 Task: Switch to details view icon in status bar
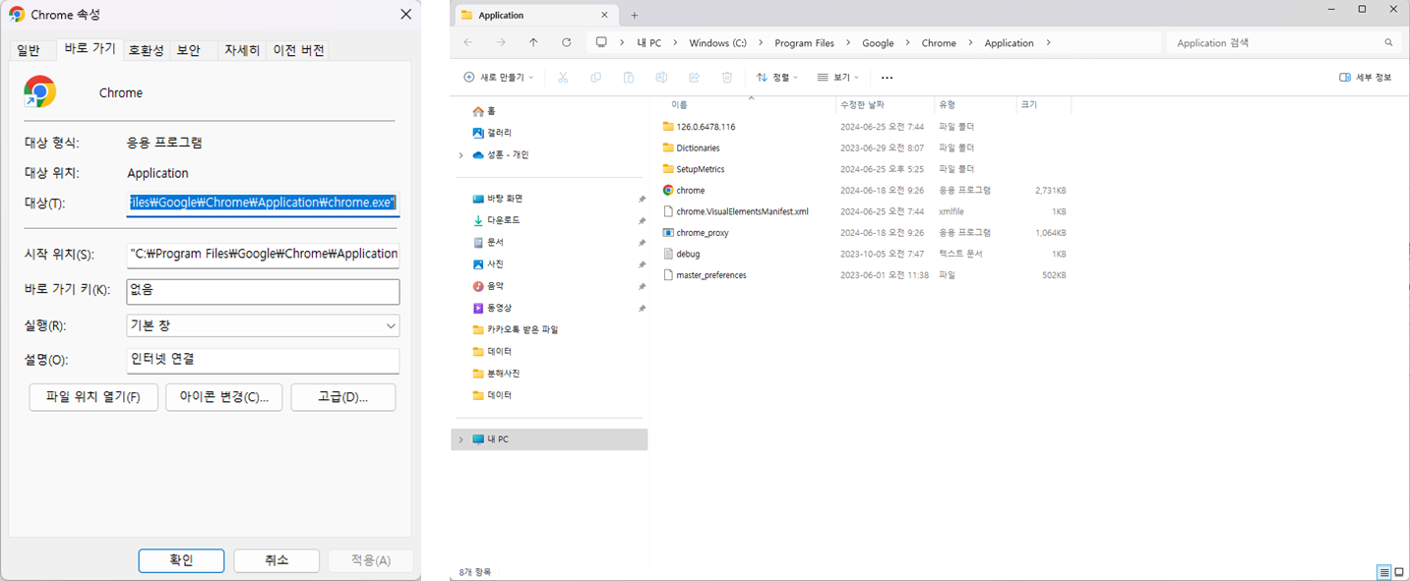point(1383,572)
